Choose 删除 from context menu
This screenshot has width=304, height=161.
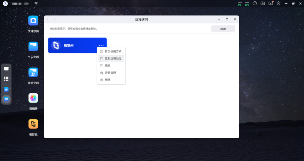pyautogui.click(x=111, y=80)
